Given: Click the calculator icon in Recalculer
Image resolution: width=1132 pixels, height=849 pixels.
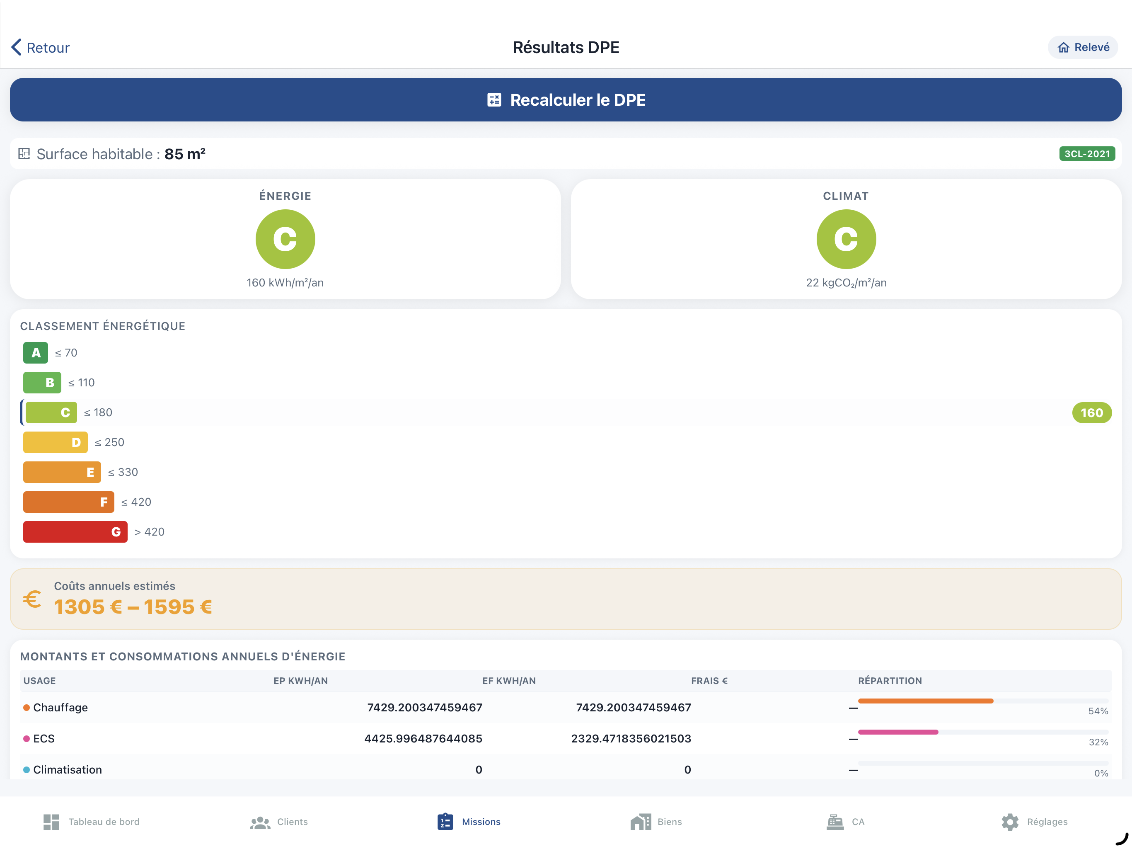Looking at the screenshot, I should click(x=494, y=100).
